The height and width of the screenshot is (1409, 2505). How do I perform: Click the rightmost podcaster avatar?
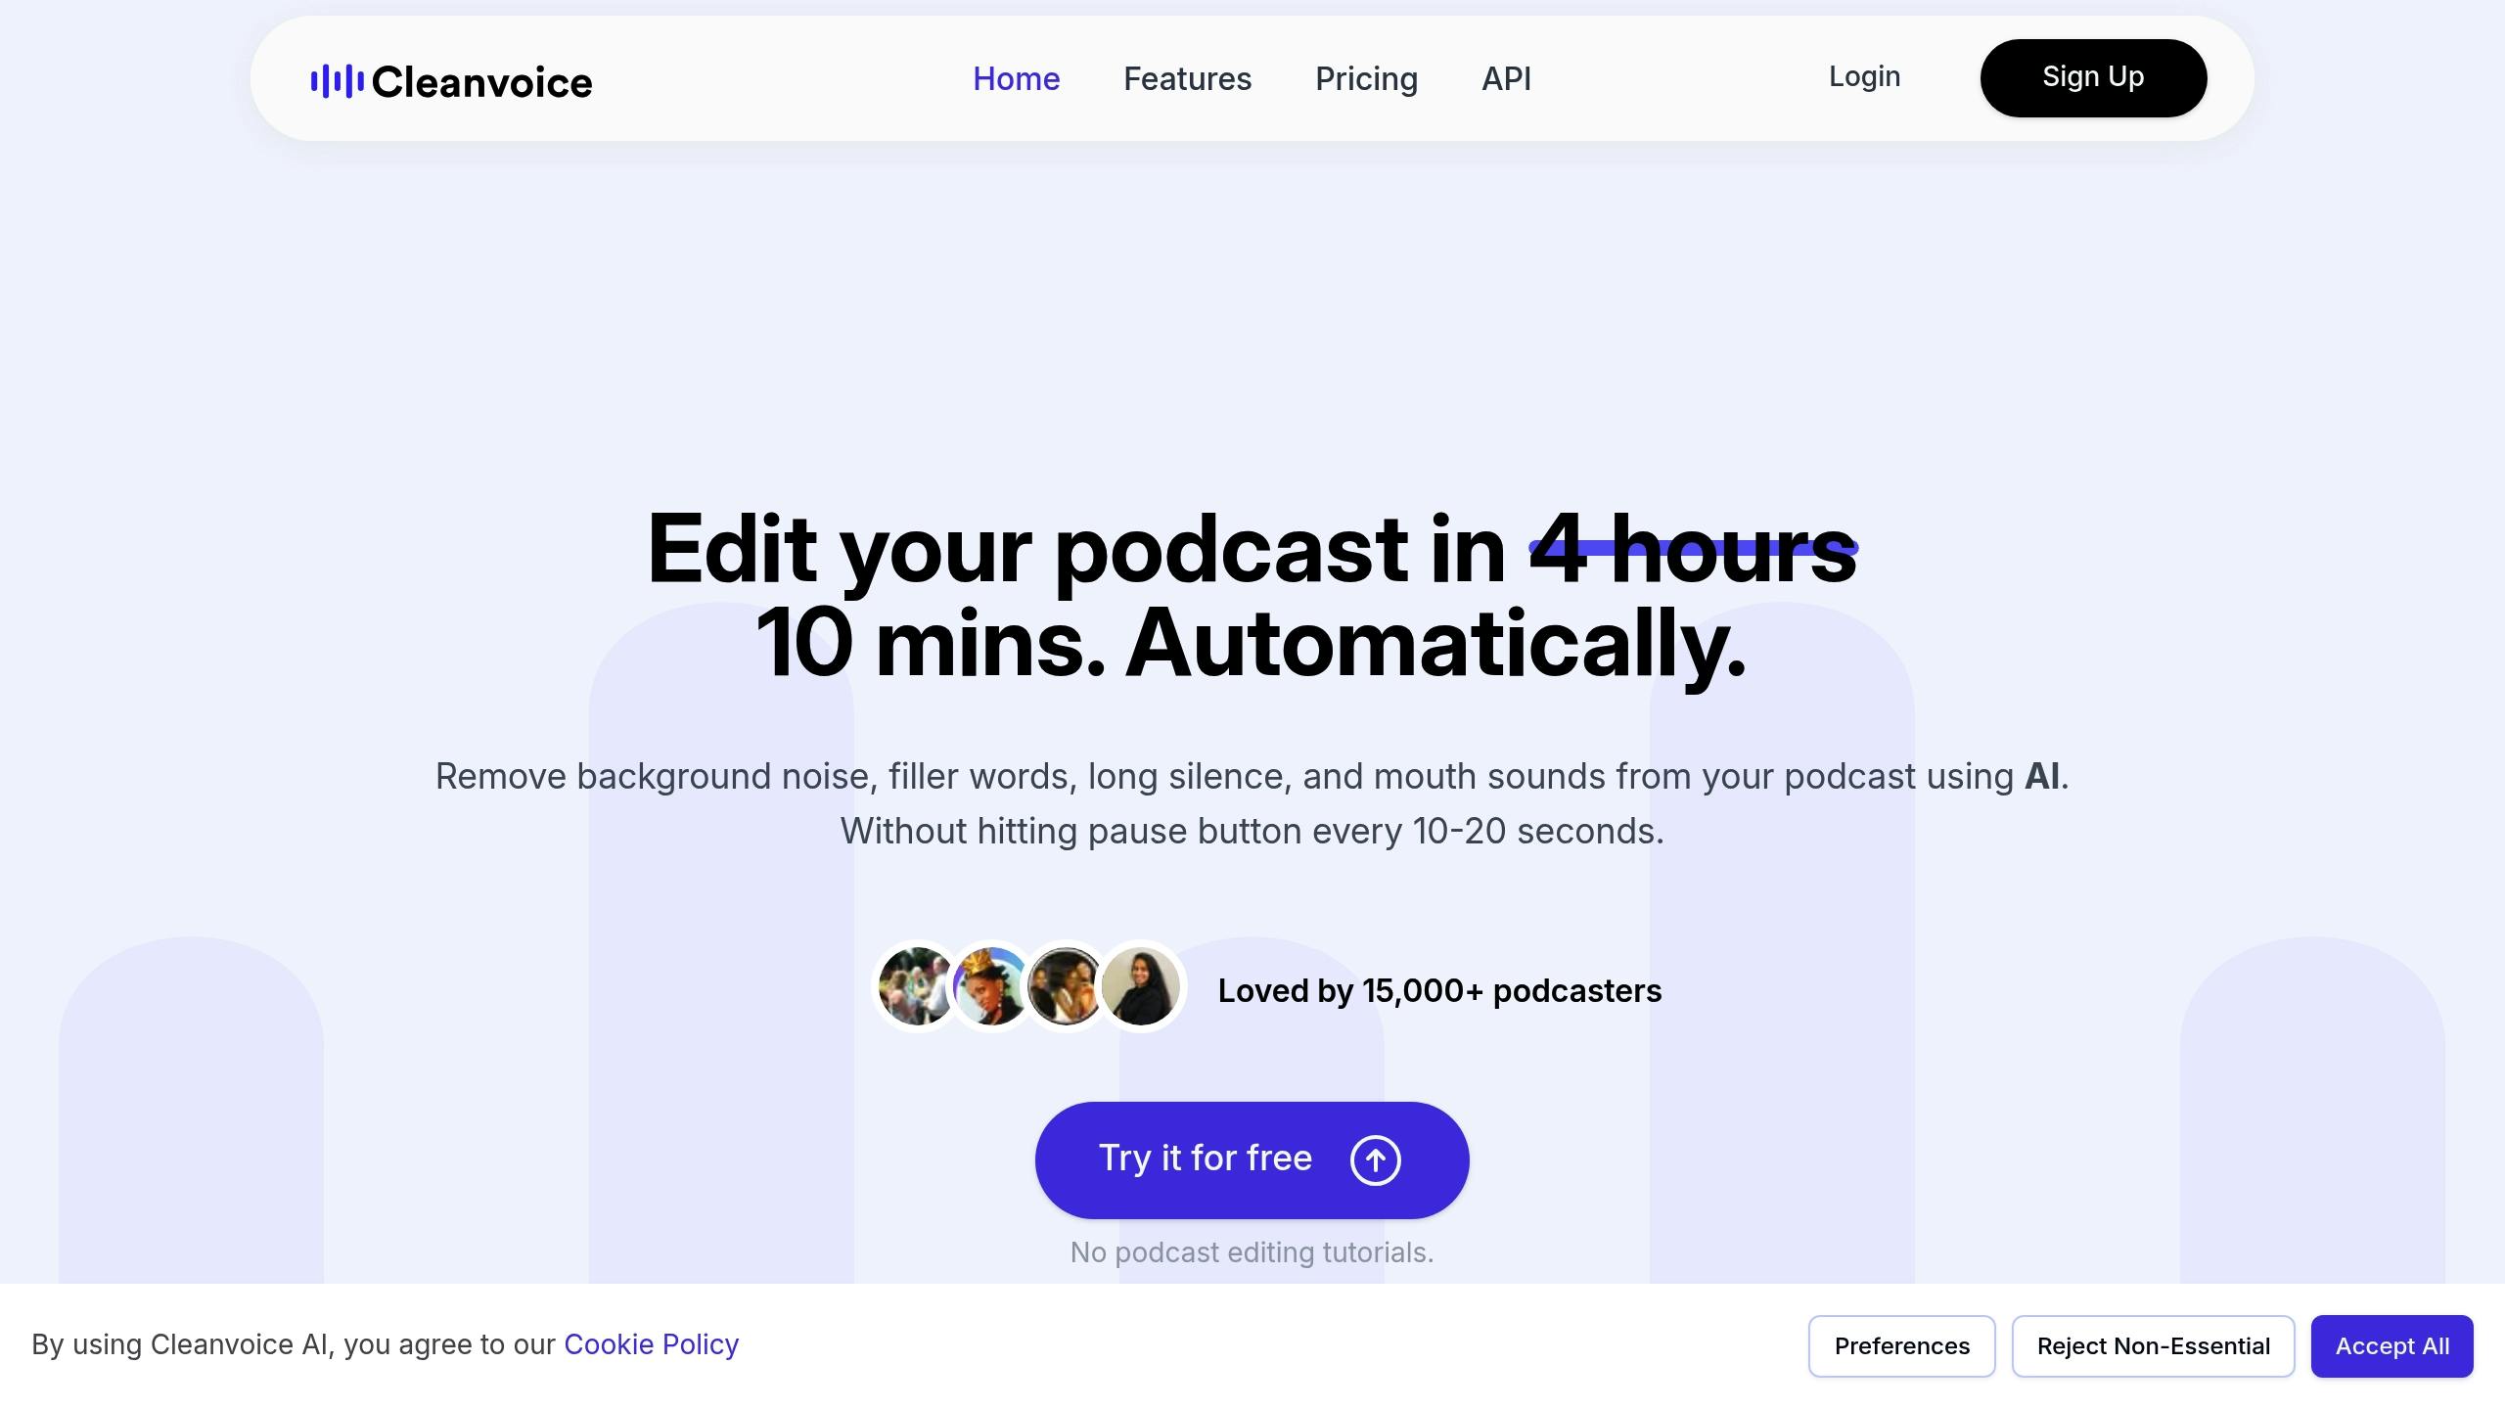pyautogui.click(x=1141, y=986)
